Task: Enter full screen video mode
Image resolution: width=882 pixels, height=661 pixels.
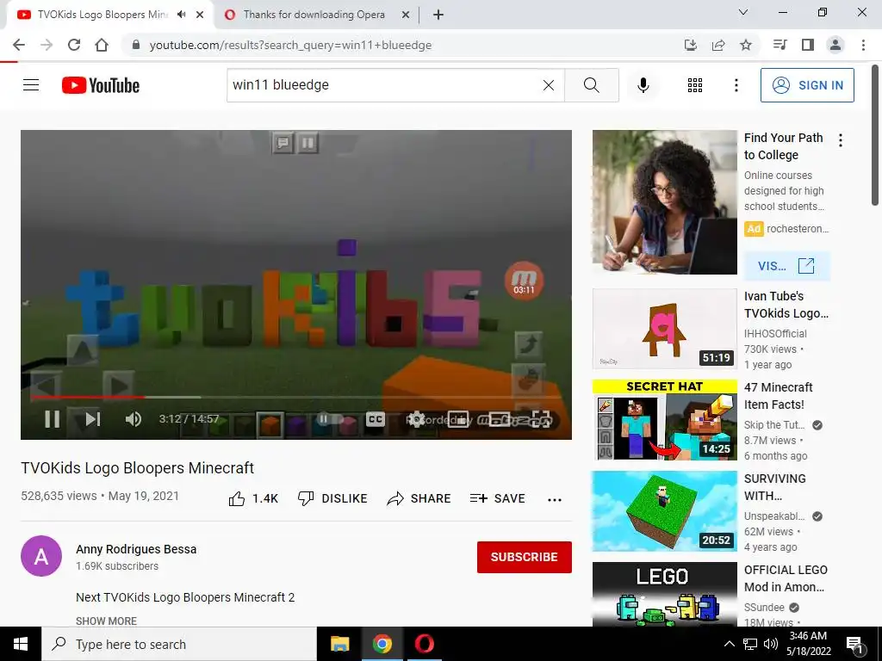Action: tap(541, 419)
